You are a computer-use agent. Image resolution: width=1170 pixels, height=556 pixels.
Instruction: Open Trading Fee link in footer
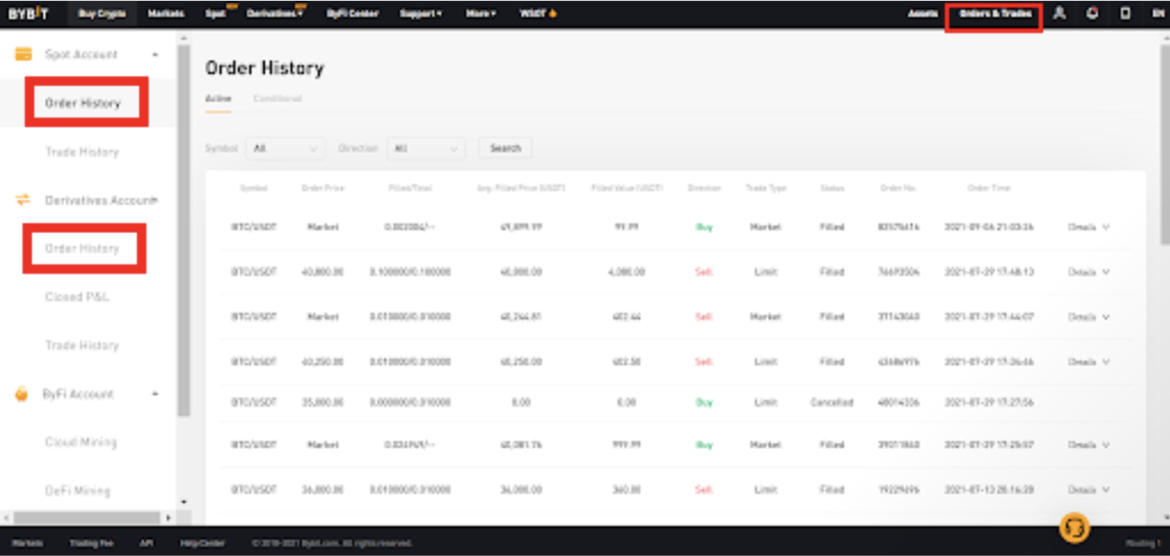(91, 543)
